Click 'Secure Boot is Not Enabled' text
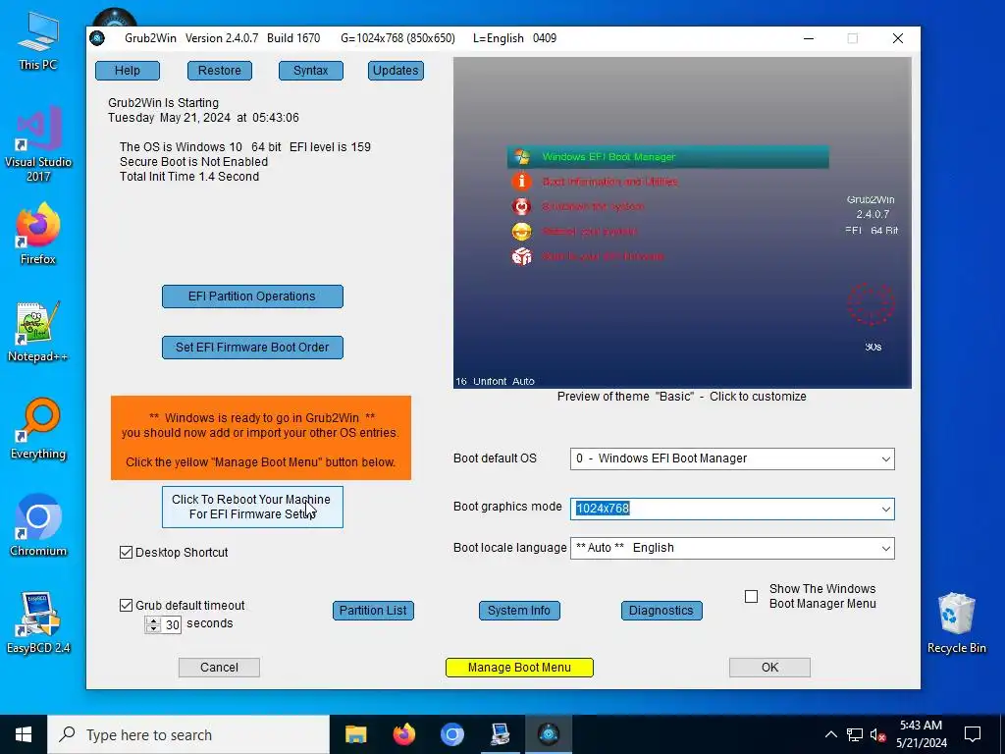This screenshot has height=754, width=1005. coord(193,162)
